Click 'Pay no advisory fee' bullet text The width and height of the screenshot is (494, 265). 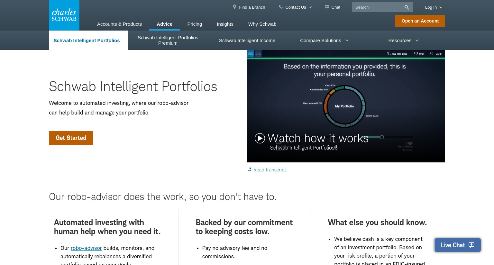pyautogui.click(x=235, y=252)
